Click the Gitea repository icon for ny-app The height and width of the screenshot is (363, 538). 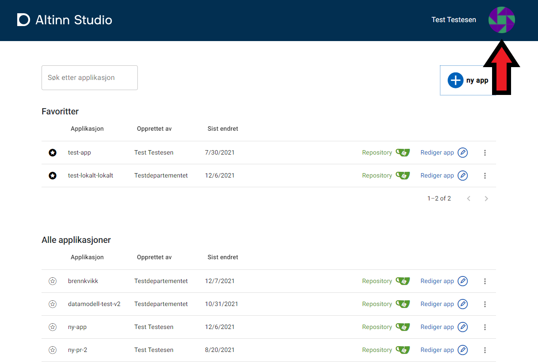pyautogui.click(x=402, y=327)
